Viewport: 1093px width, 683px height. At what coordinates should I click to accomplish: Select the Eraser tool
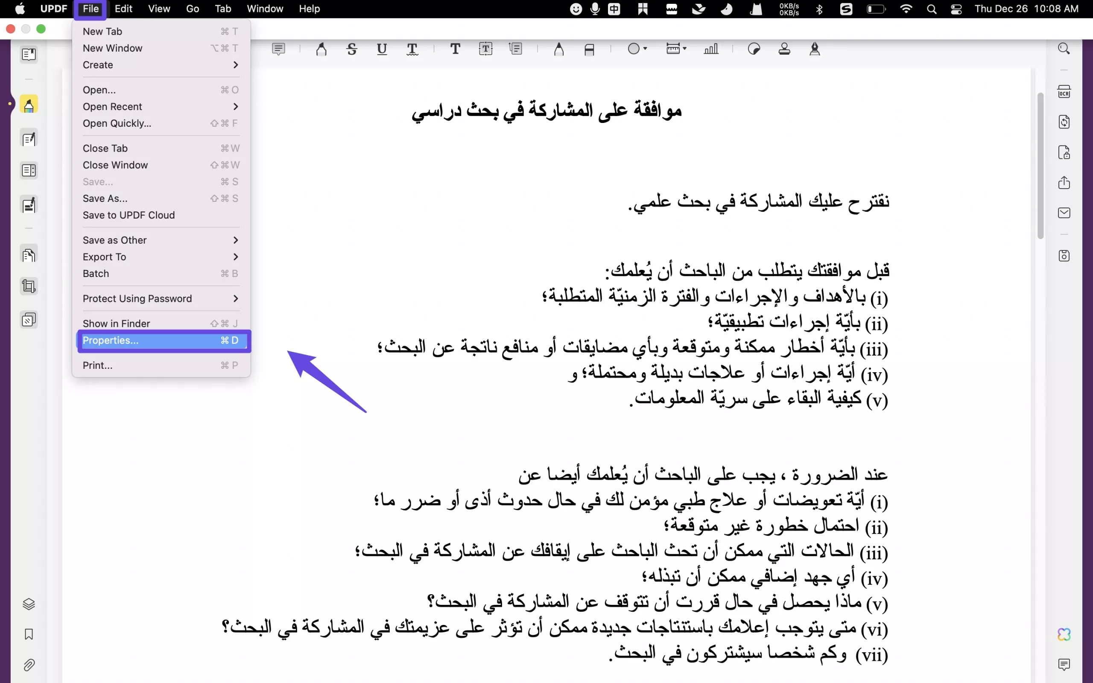(x=589, y=48)
